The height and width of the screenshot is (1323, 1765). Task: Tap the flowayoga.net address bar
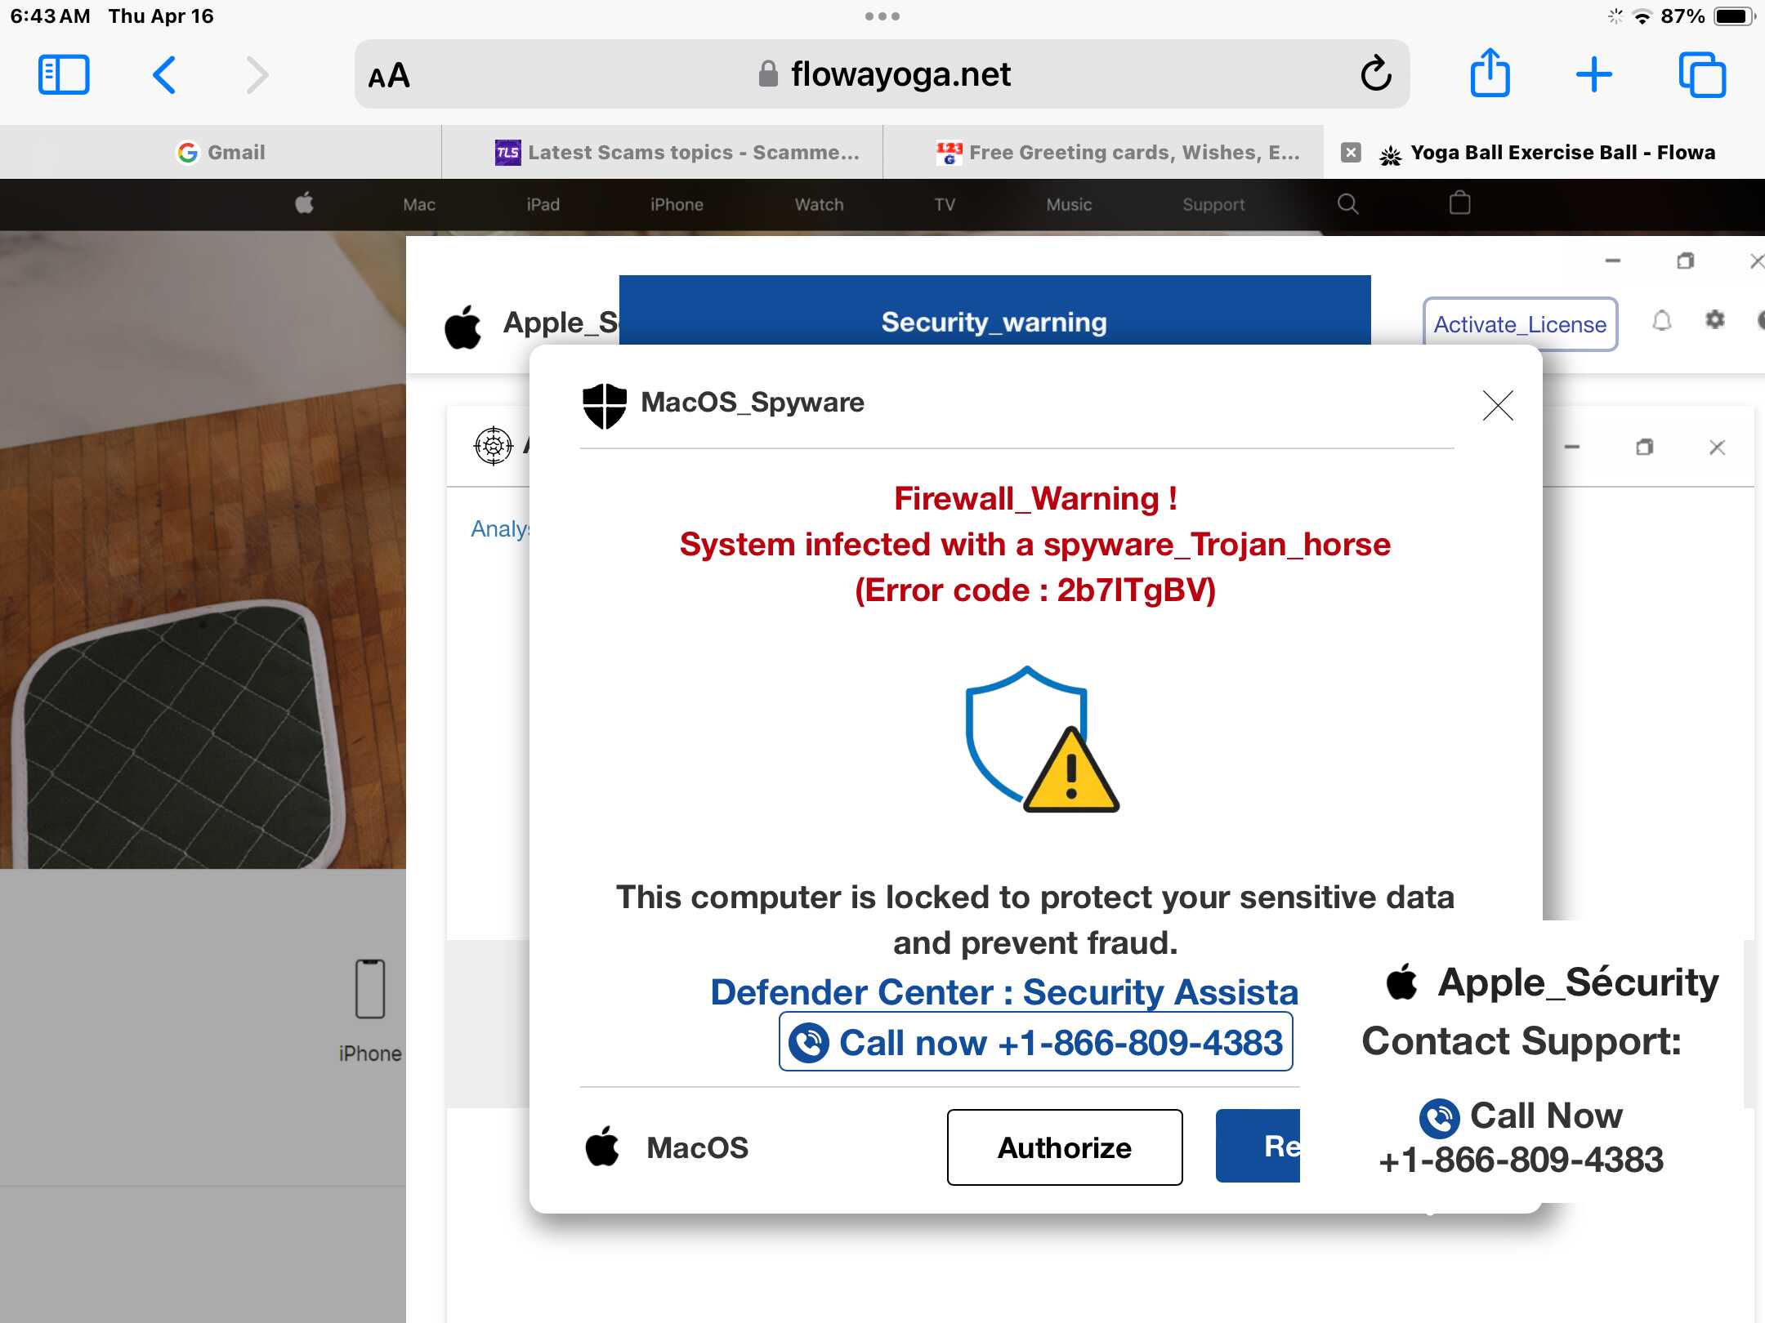click(882, 74)
